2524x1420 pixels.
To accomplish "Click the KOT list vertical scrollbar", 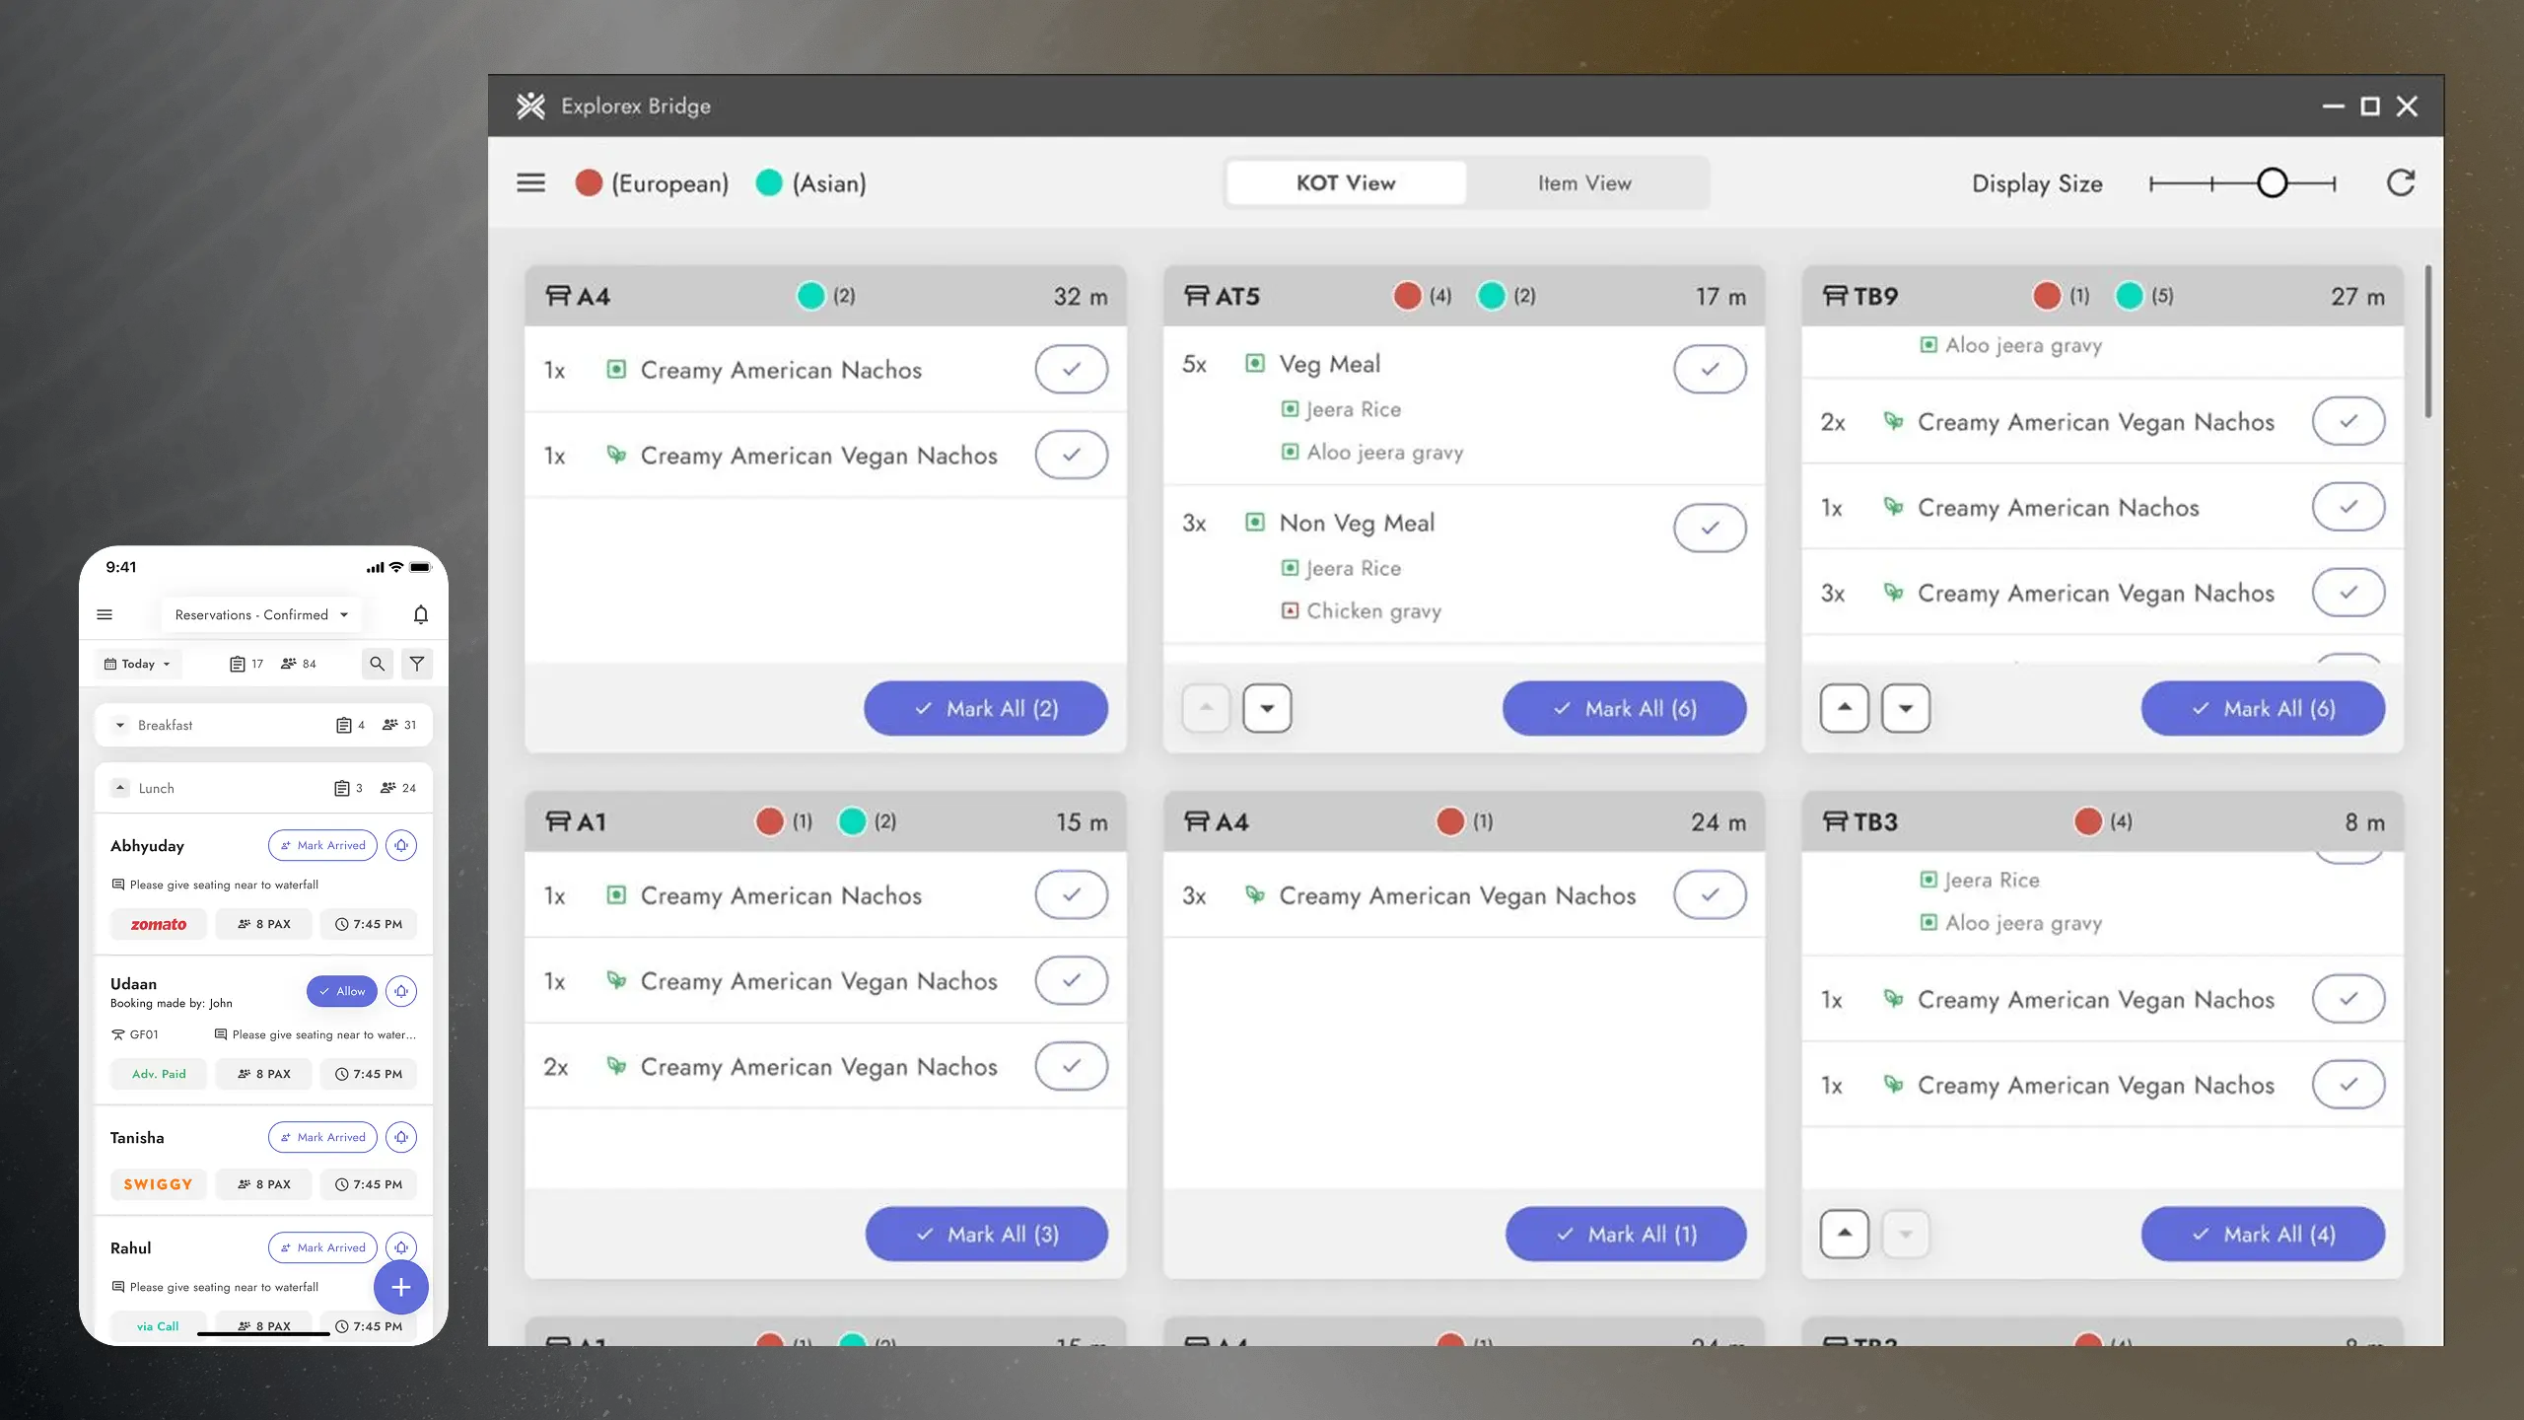I will tap(2428, 340).
